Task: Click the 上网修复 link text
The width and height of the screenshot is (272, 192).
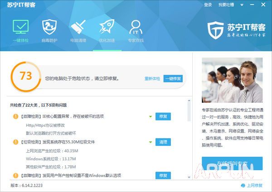Action: pos(254,185)
